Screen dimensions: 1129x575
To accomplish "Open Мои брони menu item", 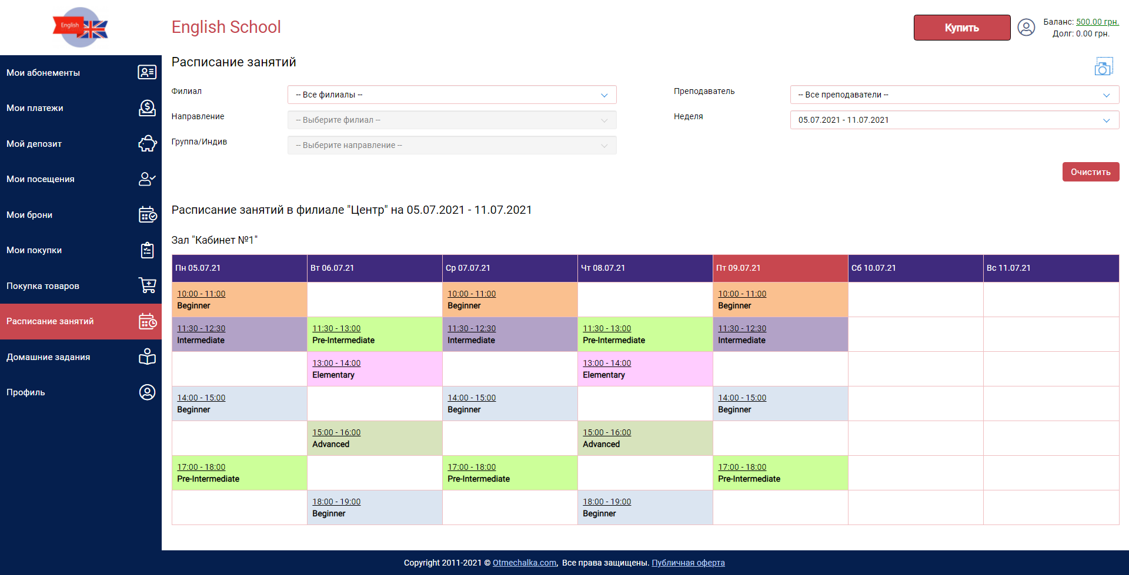I will (x=29, y=215).
